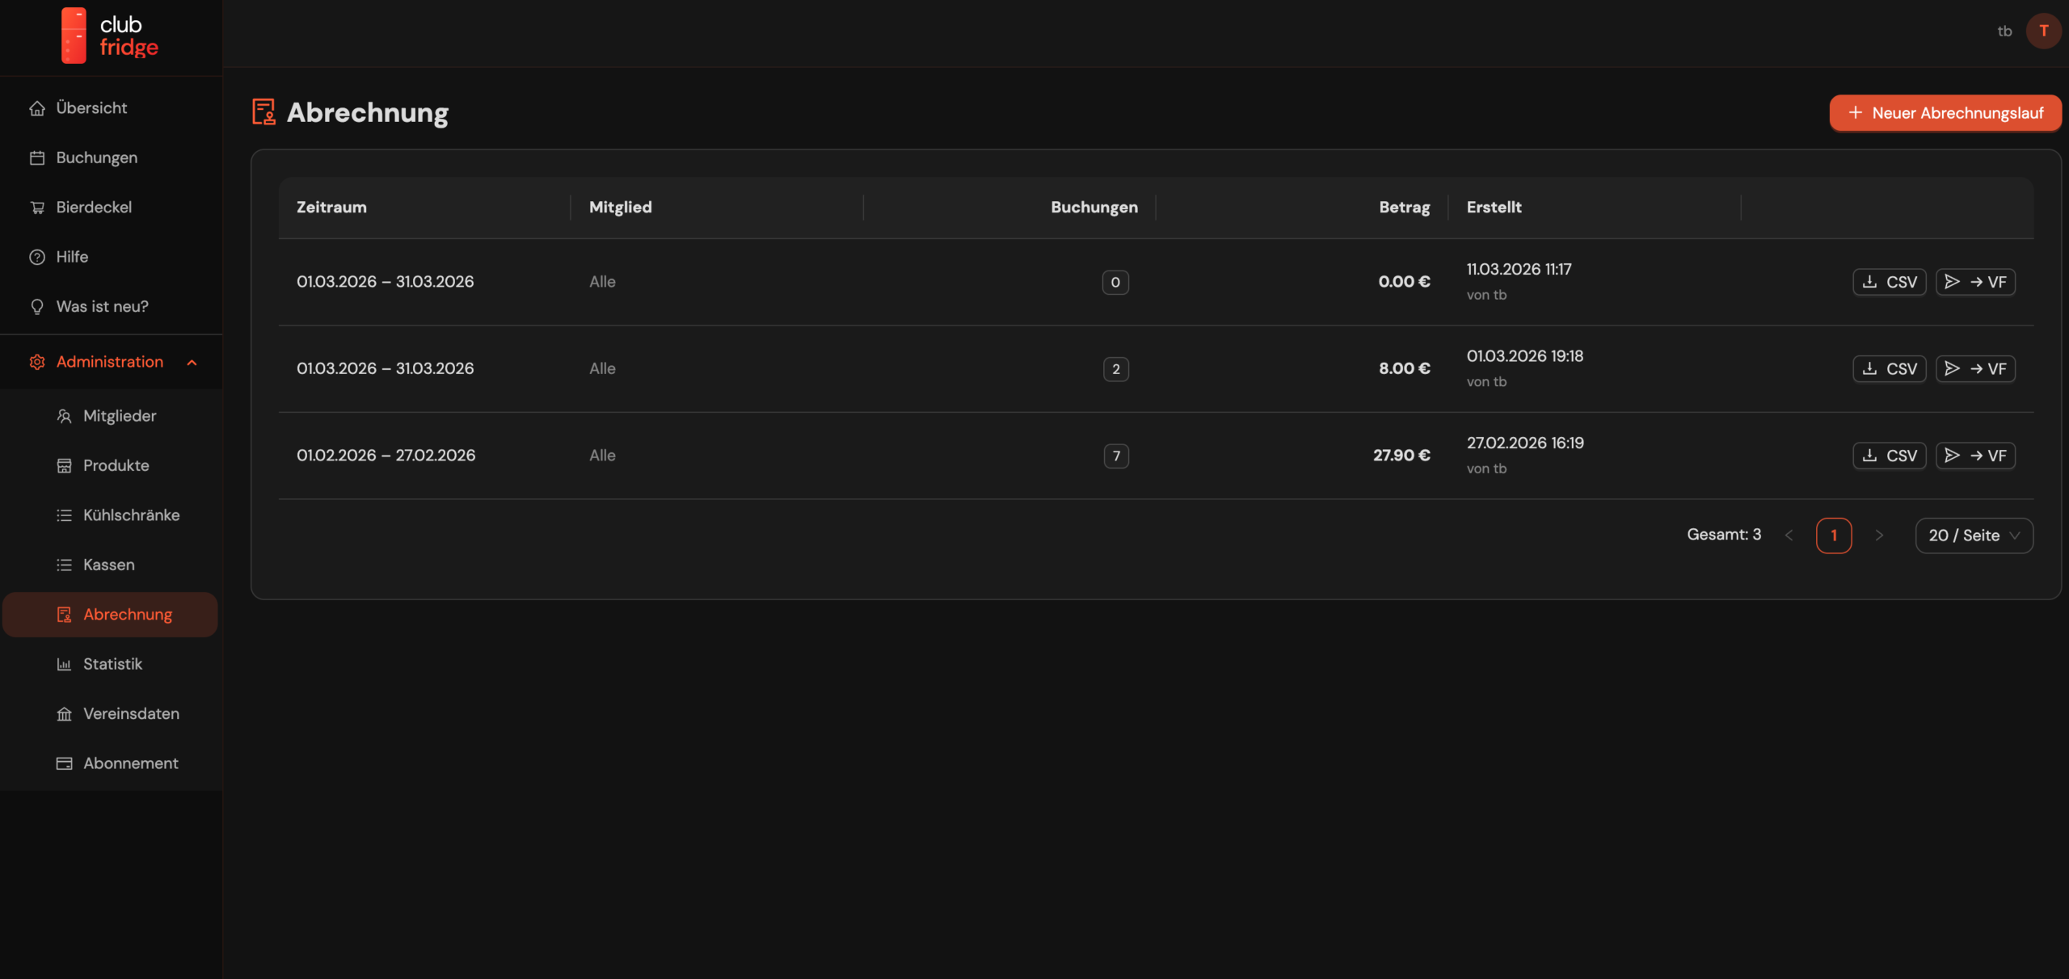Open the Hilfe help page
This screenshot has height=979, width=2069.
(71, 257)
